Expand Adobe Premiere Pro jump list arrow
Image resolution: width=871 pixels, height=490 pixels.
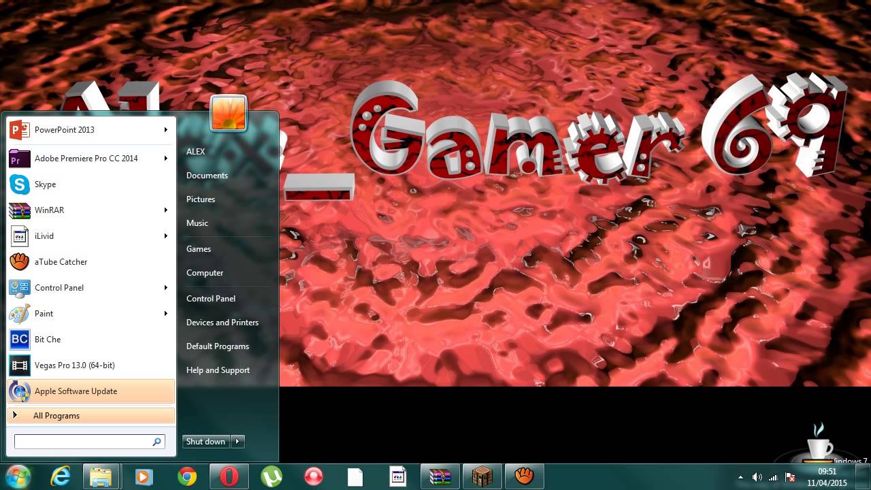pos(165,159)
